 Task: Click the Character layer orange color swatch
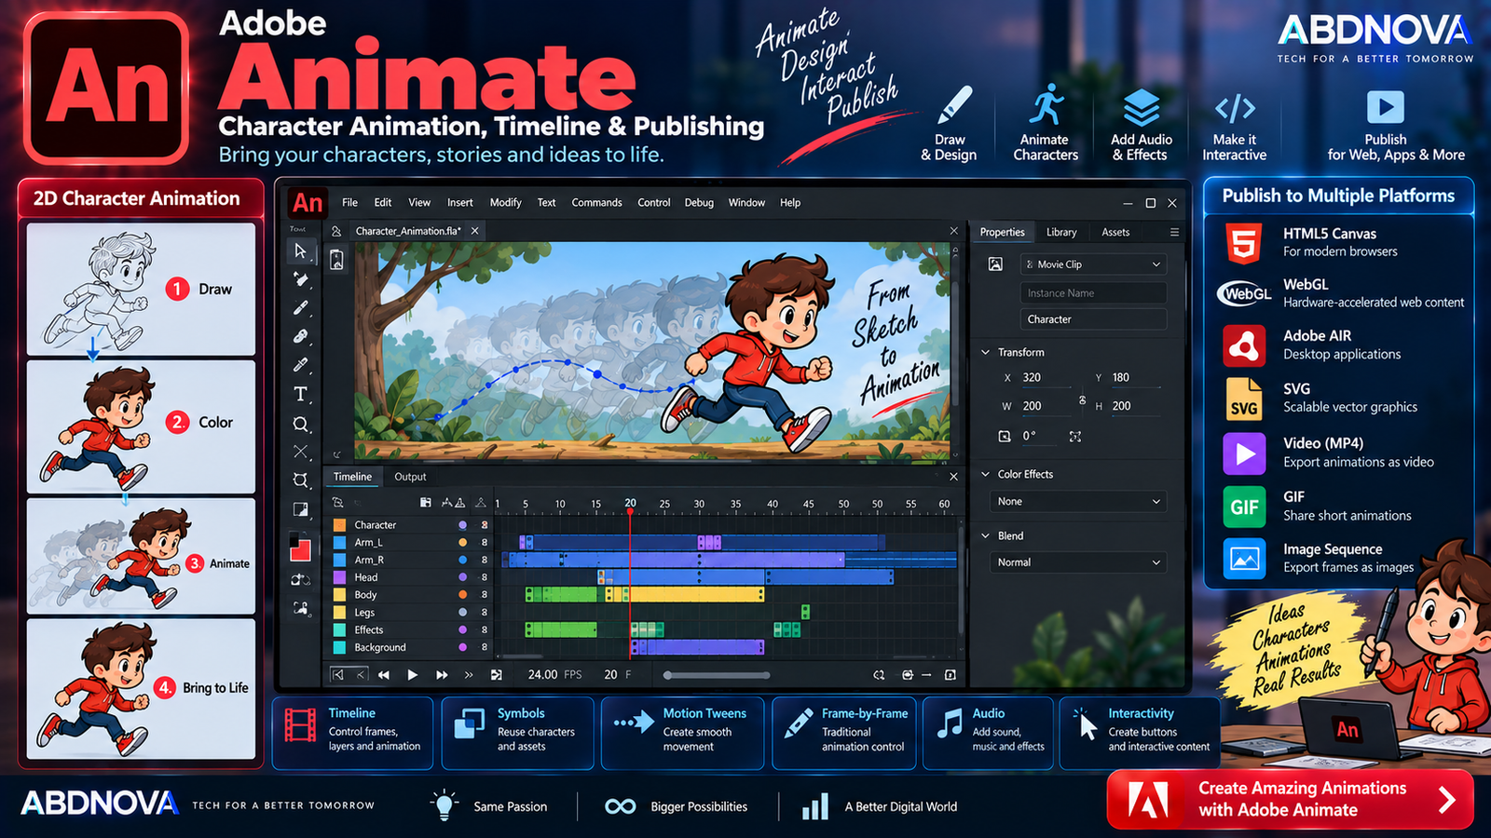point(339,525)
